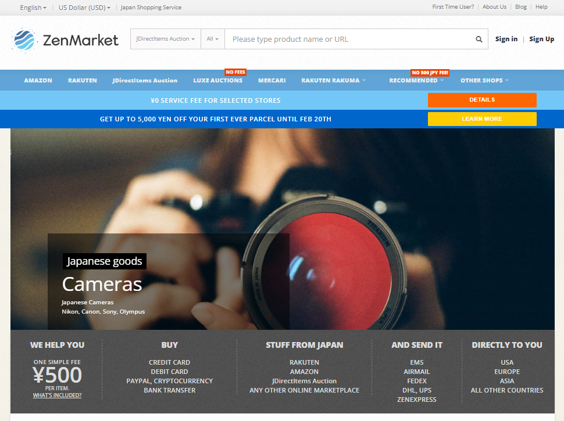
Task: Open the All categories dropdown
Action: [213, 39]
